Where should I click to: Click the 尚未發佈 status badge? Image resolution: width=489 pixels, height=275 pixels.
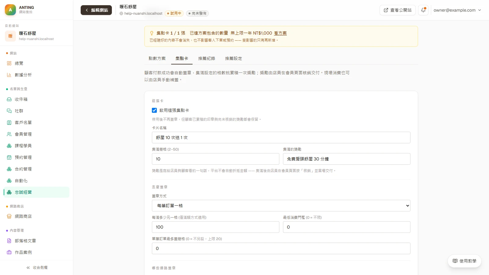(197, 13)
